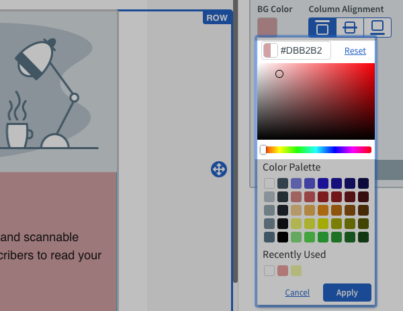Select the lightest salmon swatch in the red row
Viewport: 403px width, 311px height.
[x=296, y=197]
